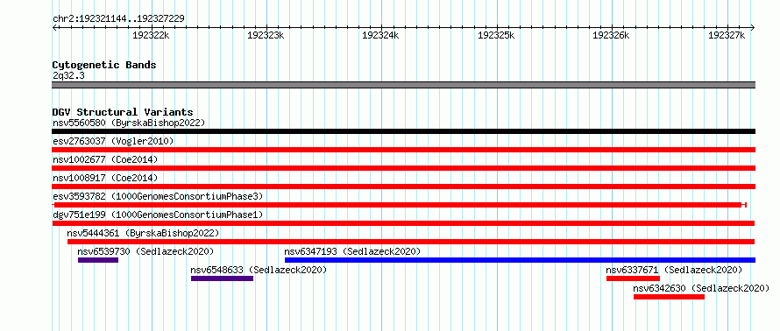Image resolution: width=780 pixels, height=331 pixels.
Task: Click the nsv6342630 red variant bar
Action: tap(669, 297)
